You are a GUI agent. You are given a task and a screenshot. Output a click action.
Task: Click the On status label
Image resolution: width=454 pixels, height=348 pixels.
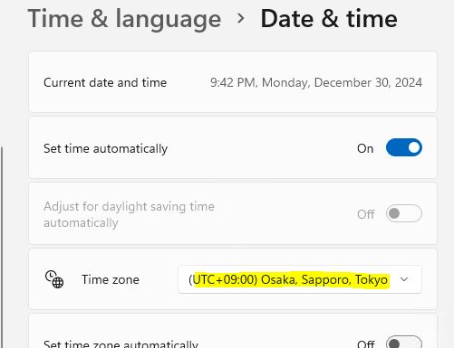[365, 148]
